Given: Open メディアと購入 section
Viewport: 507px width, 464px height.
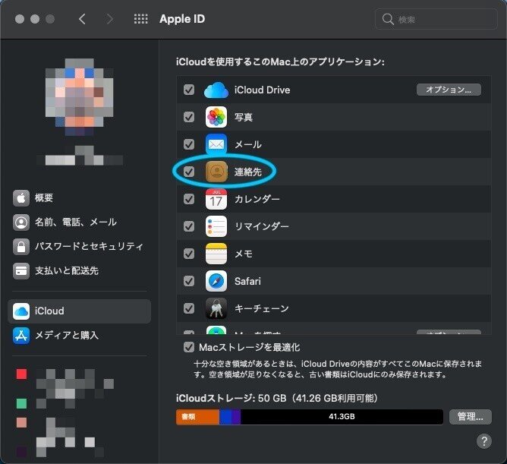Looking at the screenshot, I should [79, 336].
